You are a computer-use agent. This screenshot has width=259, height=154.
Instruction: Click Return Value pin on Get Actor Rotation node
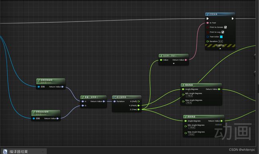point(57,118)
